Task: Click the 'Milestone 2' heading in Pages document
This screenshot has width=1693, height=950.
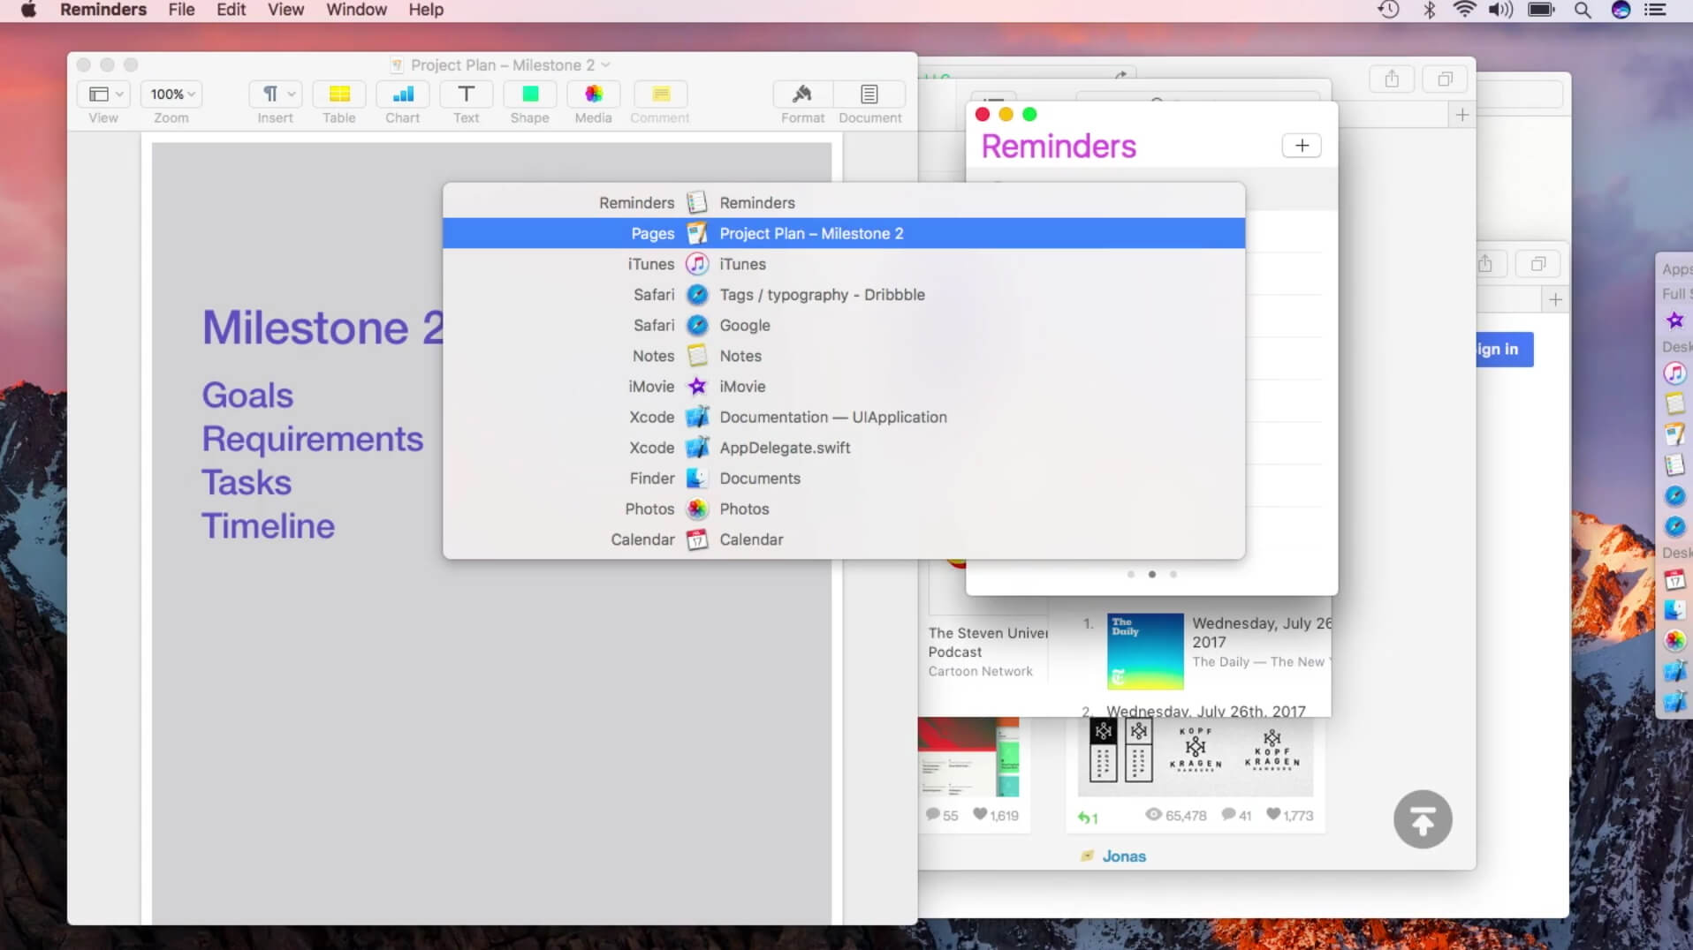Action: [x=323, y=328]
